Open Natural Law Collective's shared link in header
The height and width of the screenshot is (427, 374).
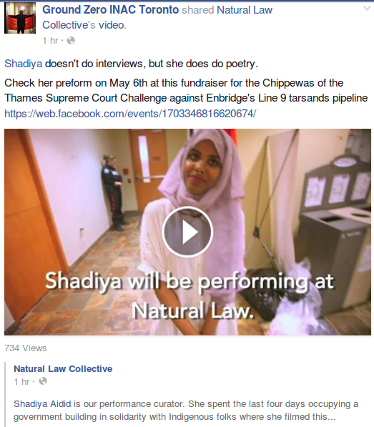click(157, 17)
